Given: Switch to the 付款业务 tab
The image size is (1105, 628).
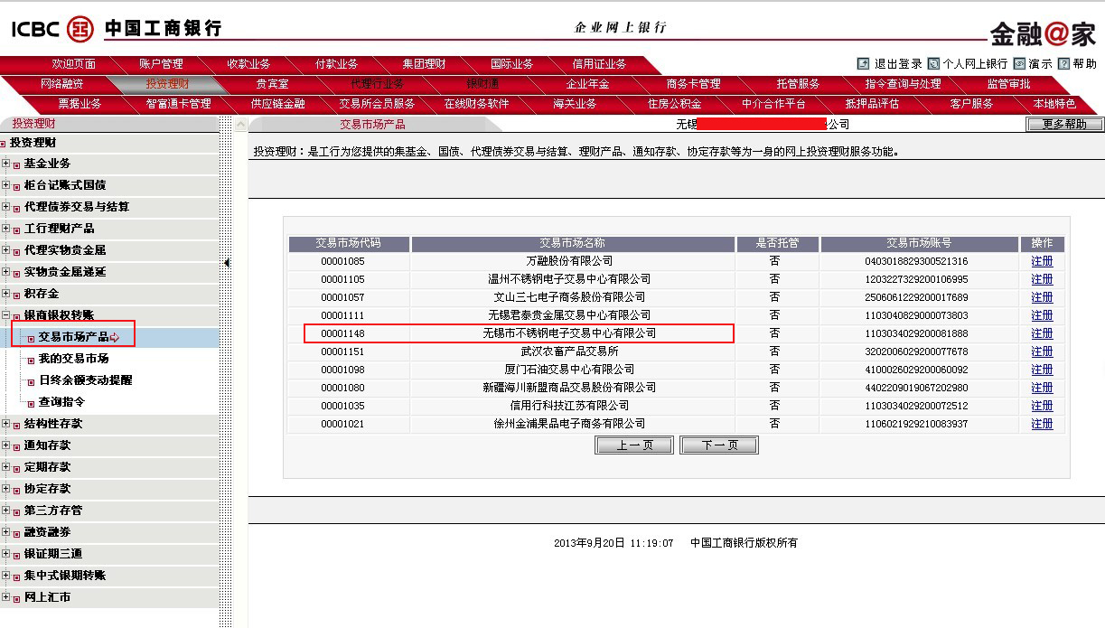Looking at the screenshot, I should (336, 64).
